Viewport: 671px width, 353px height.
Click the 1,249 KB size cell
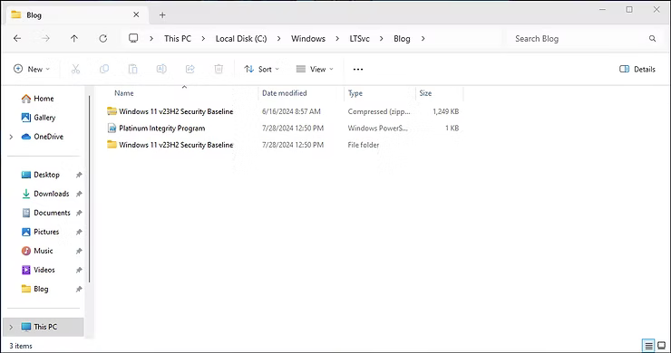pos(445,111)
